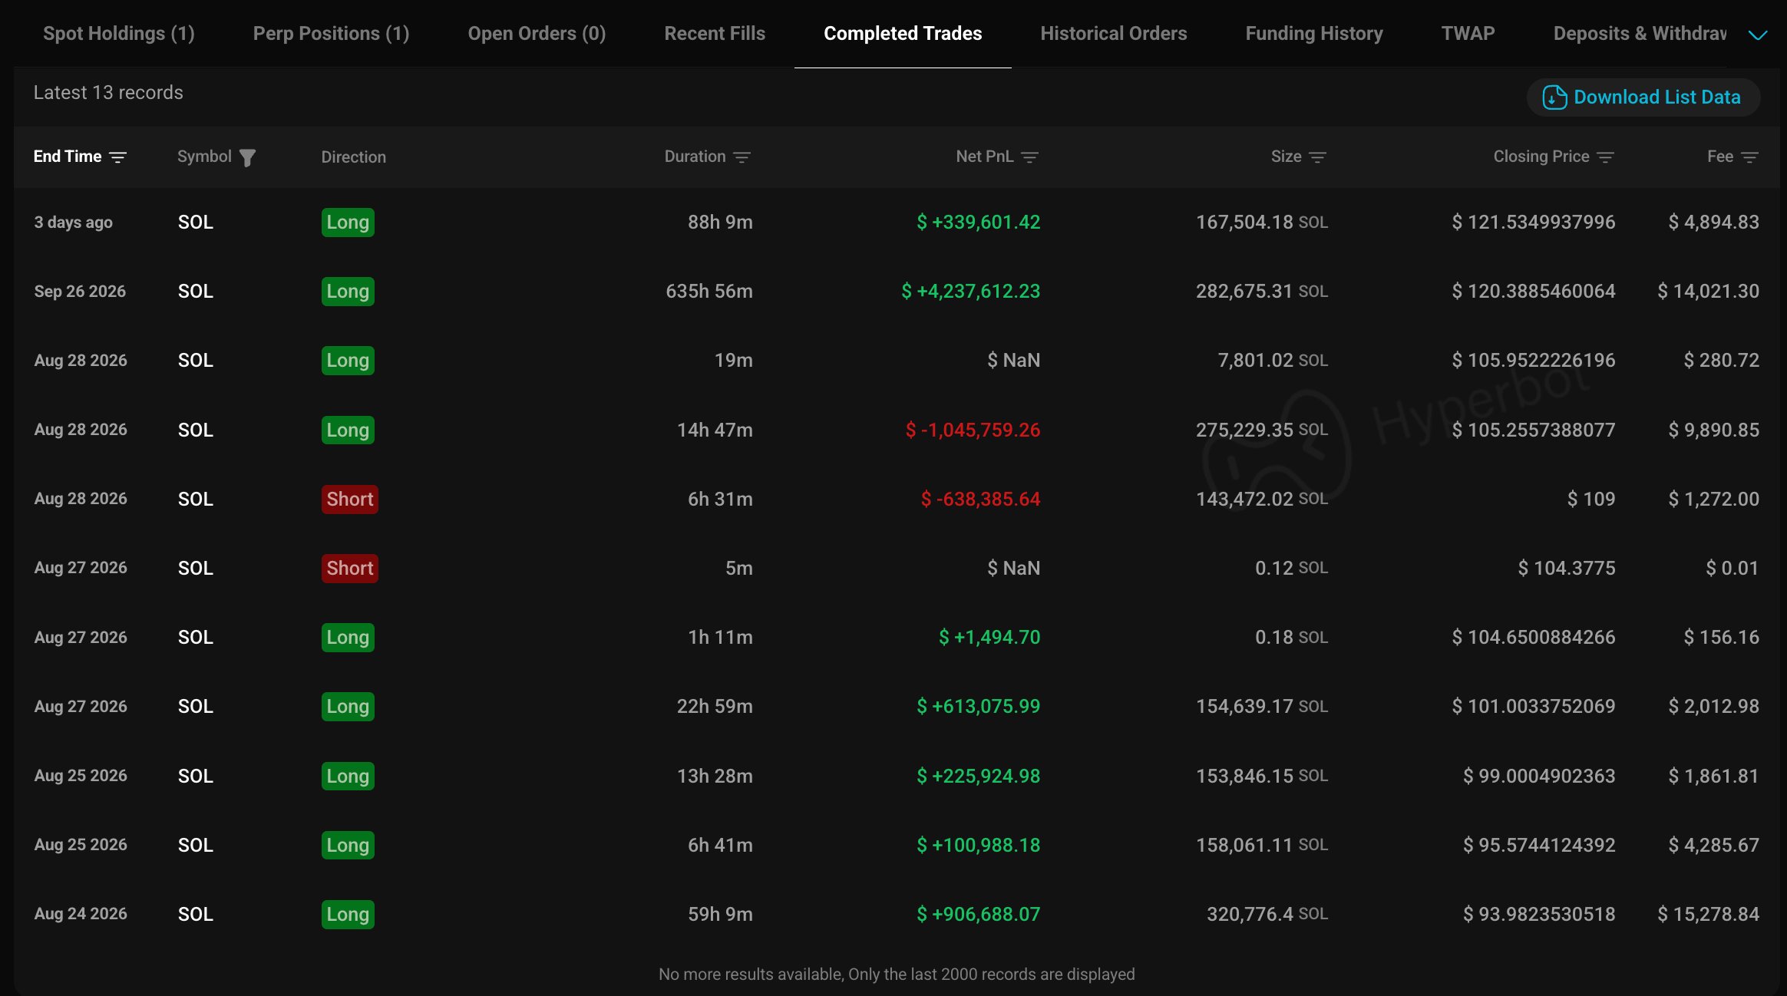Image resolution: width=1787 pixels, height=996 pixels.
Task: Click the Closing Price sort icon
Action: coord(1606,157)
